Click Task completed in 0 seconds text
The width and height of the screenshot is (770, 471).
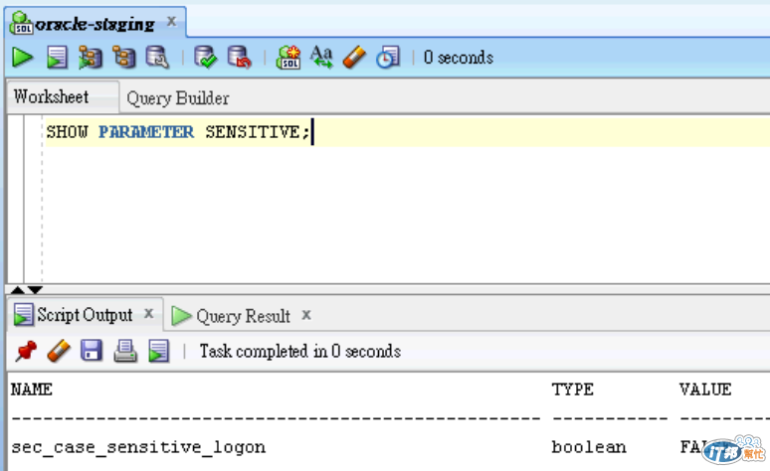[300, 352]
